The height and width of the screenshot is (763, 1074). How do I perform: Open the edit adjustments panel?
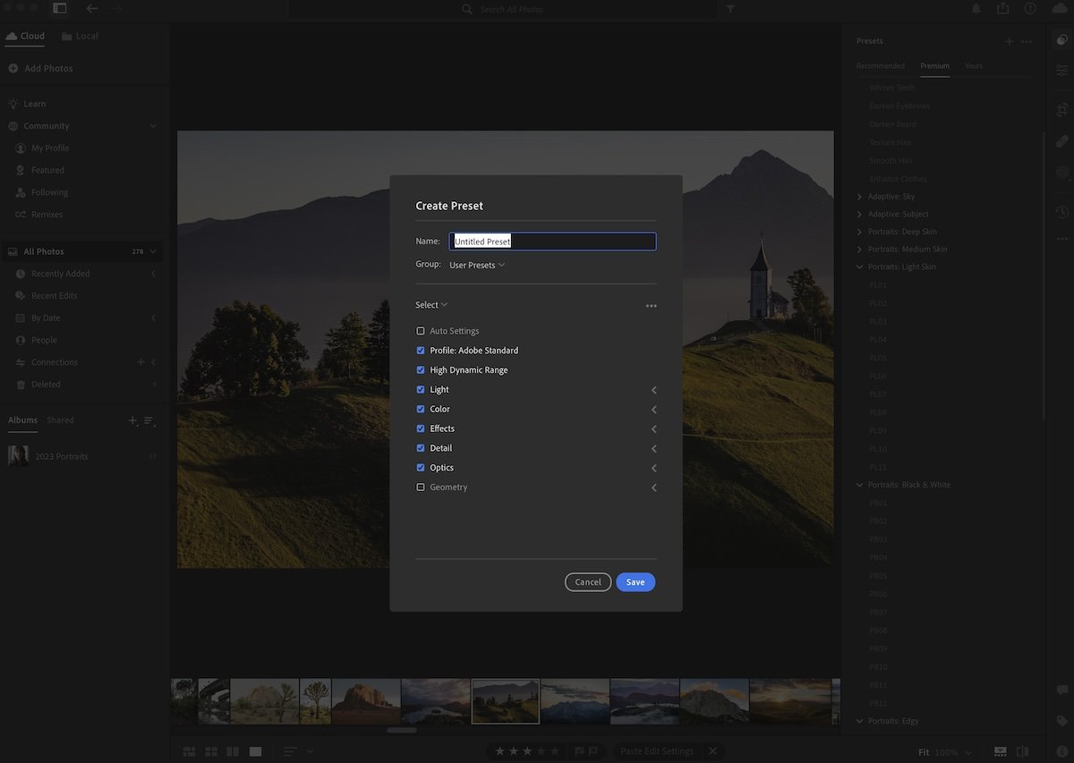point(1061,69)
